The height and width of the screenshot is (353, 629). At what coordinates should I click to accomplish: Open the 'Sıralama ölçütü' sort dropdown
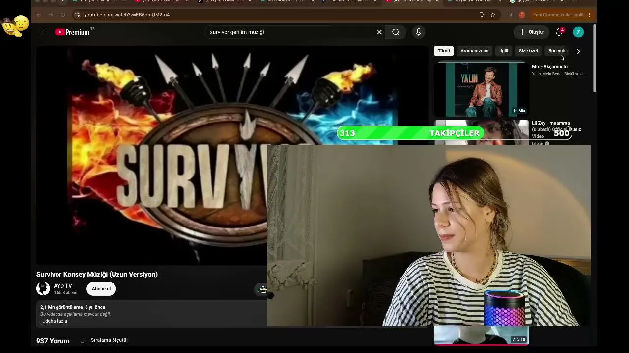click(104, 340)
